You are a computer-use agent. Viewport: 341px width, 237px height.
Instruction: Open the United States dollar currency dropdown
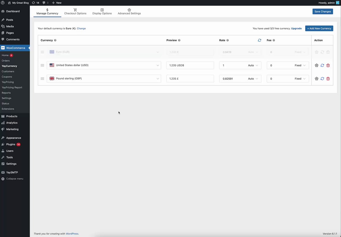coord(104,65)
